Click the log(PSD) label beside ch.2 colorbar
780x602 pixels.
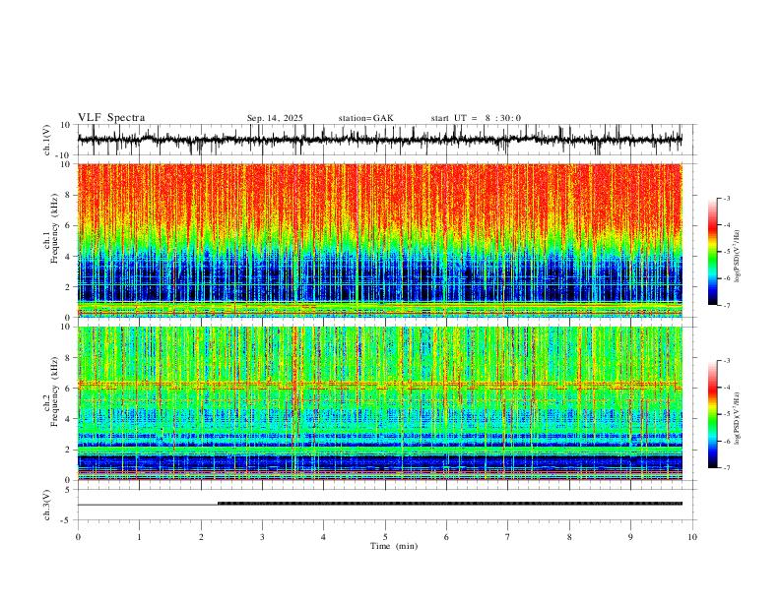tap(737, 419)
